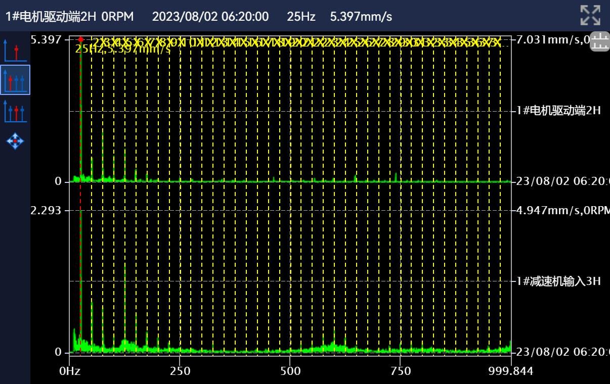610x384 pixels.
Task: Expand the chart to fullscreen
Action: pyautogui.click(x=590, y=16)
